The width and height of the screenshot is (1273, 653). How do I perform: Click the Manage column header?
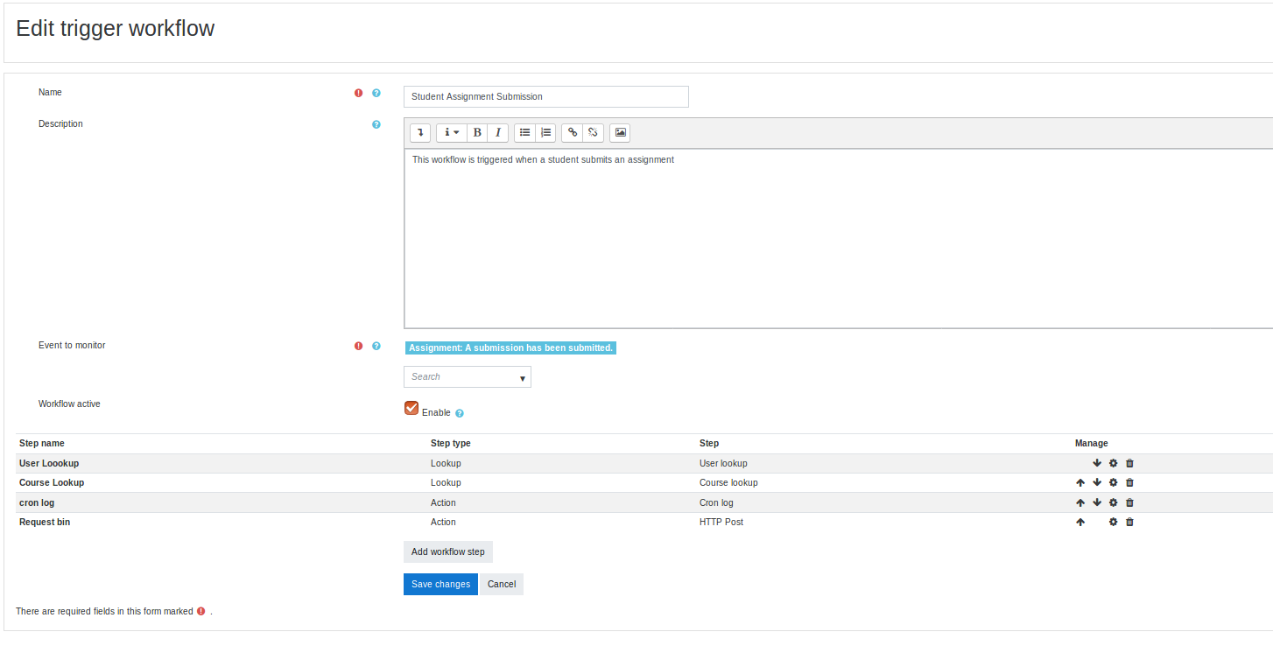tap(1092, 443)
